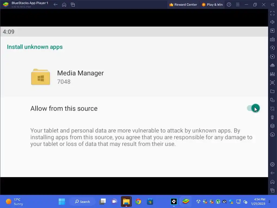Image resolution: width=277 pixels, height=208 pixels.
Task: Click the 3D cube tray icon
Action: tap(198, 201)
